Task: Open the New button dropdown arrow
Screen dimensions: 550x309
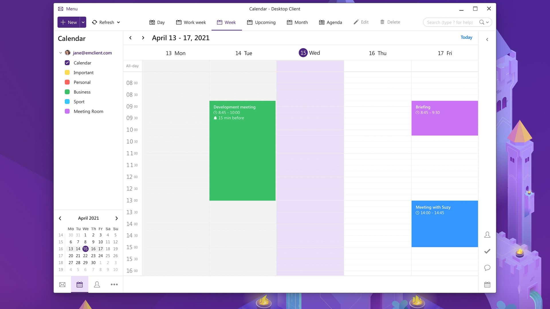Action: (83, 22)
